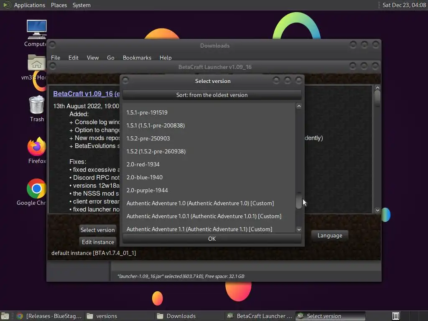Image resolution: width=428 pixels, height=321 pixels.
Task: Click the launcher-1.09_16.jar status bar text
Action: (181, 276)
